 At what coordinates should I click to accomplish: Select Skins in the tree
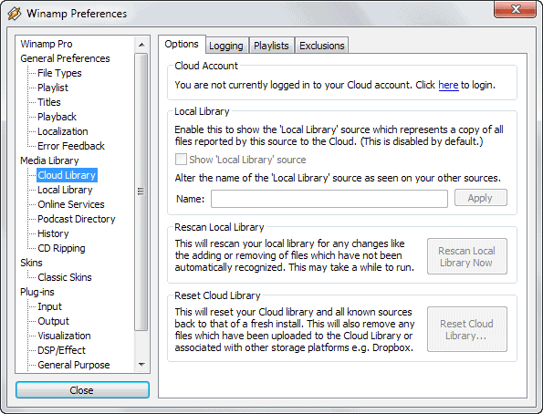[31, 263]
